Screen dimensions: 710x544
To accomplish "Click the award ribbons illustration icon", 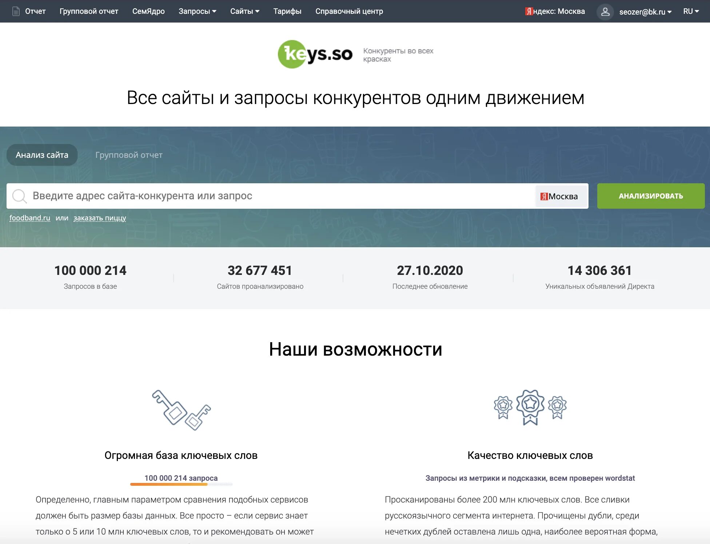I will (530, 407).
